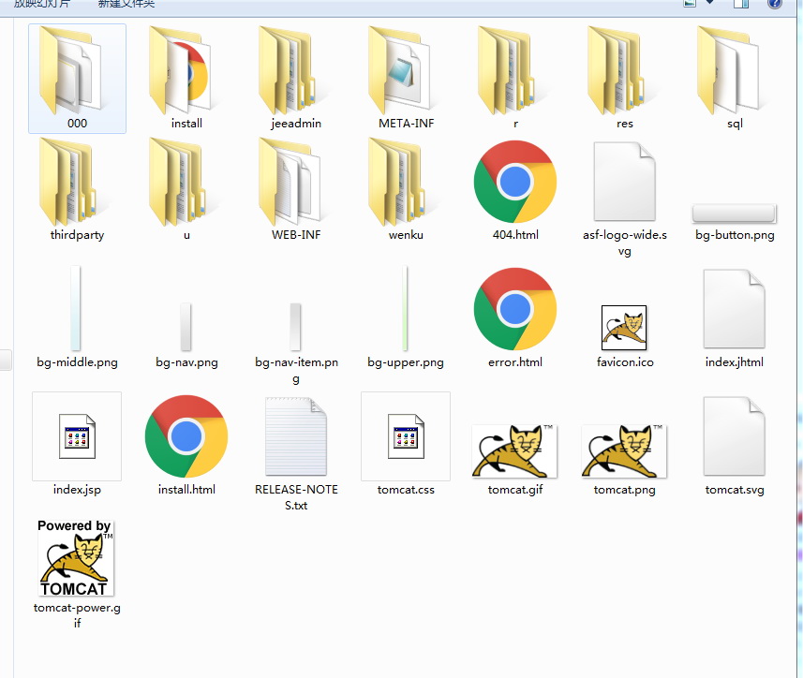This screenshot has width=803, height=678.
Task: Select the install.html Chrome file
Action: 186,444
